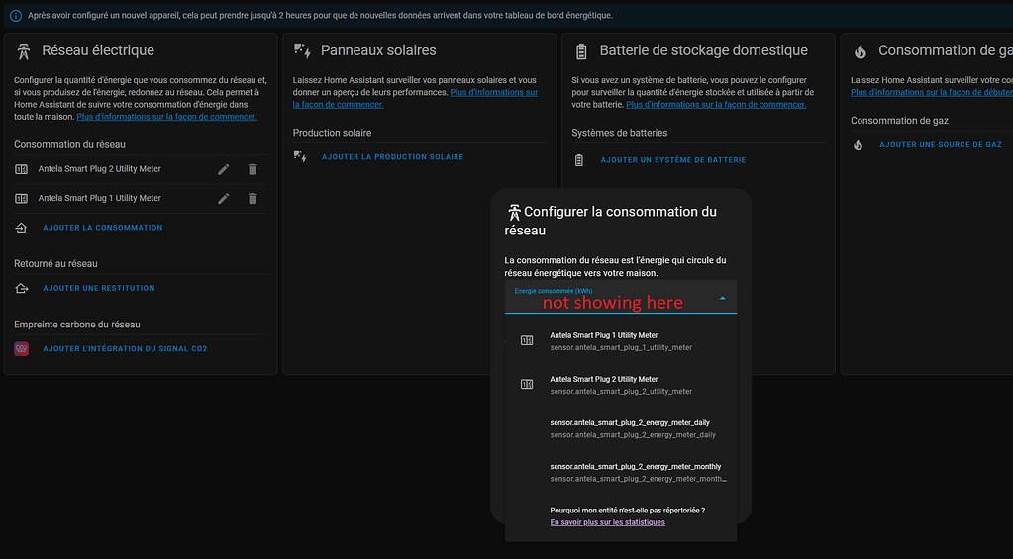
Task: Open solar panels Plus d'informations link
Action: (493, 92)
